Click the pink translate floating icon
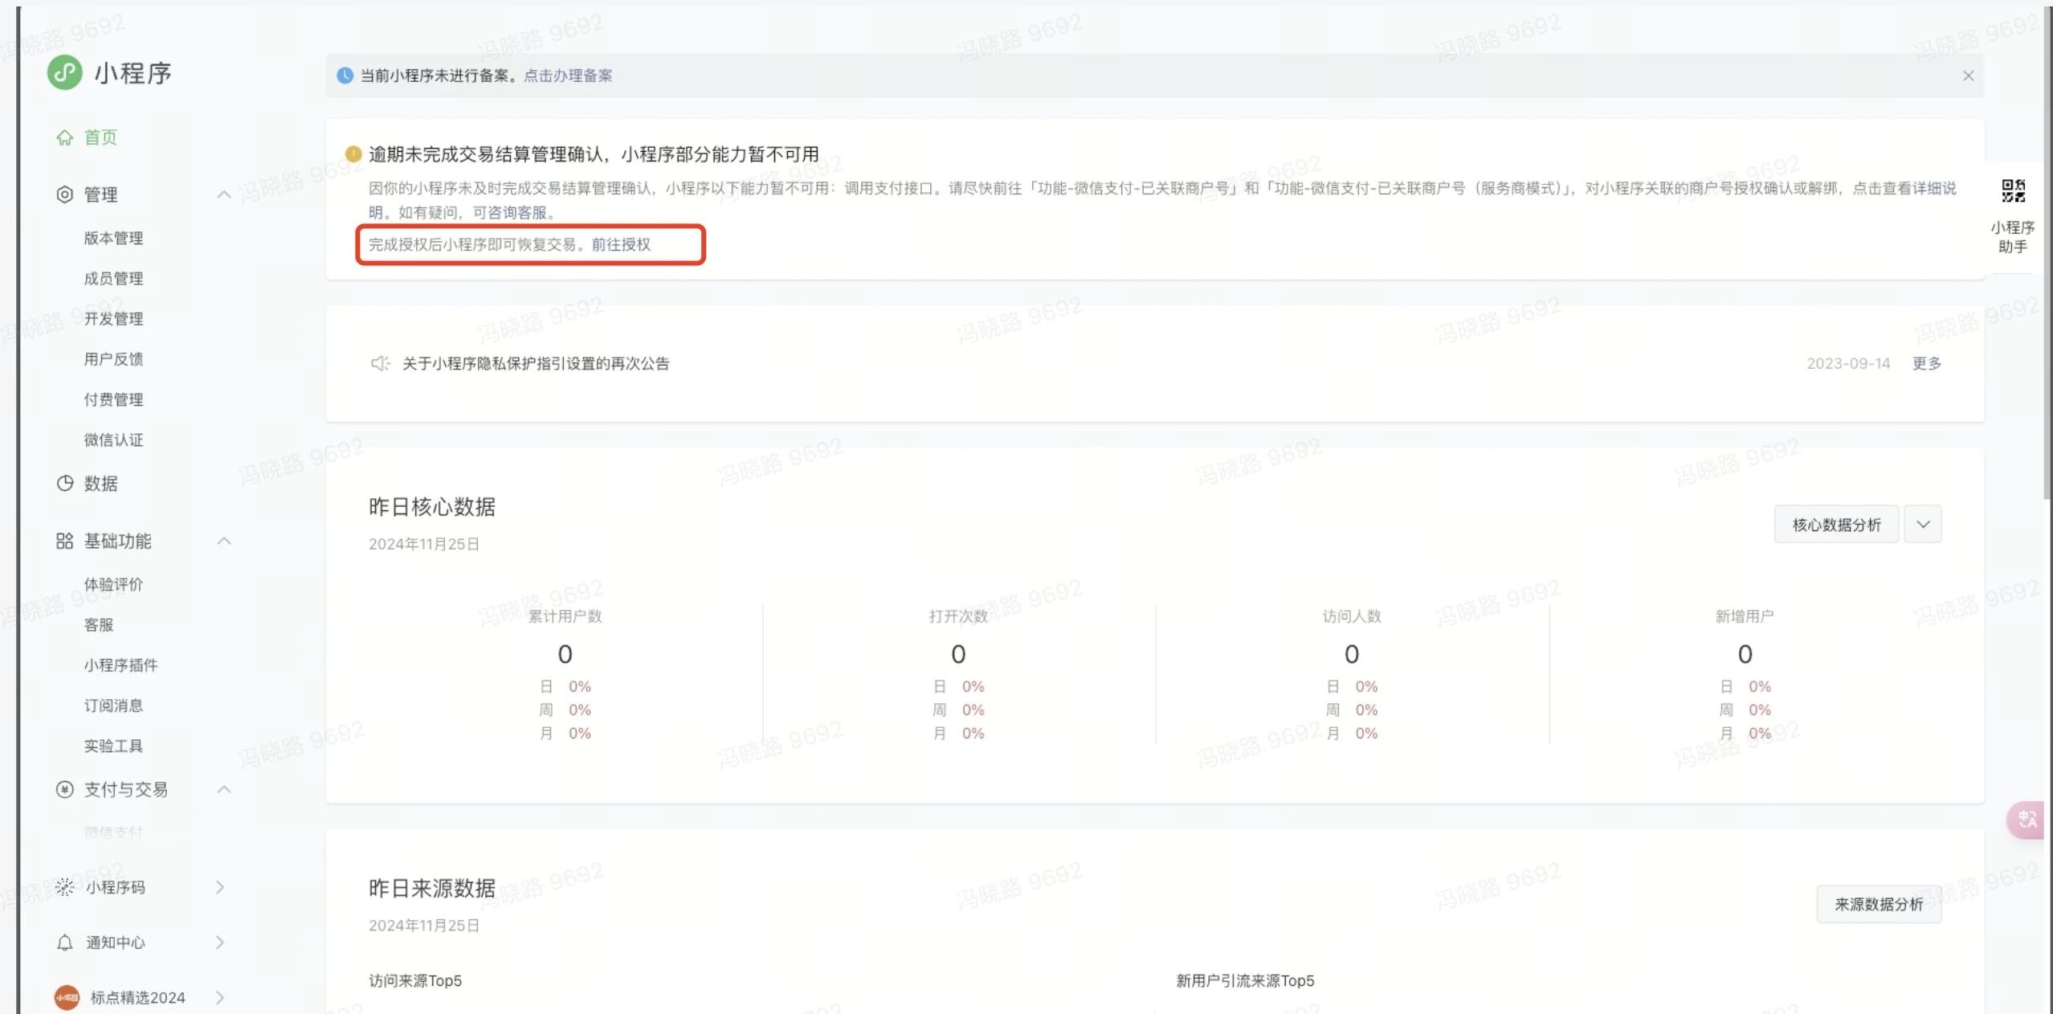2053x1014 pixels. coord(2026,820)
